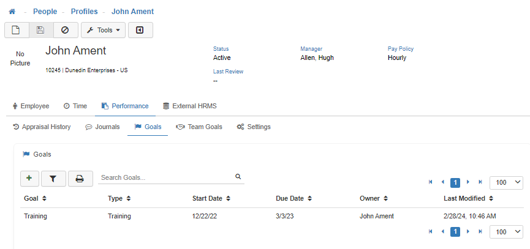
Task: Click the Search Goals input field
Action: click(165, 177)
